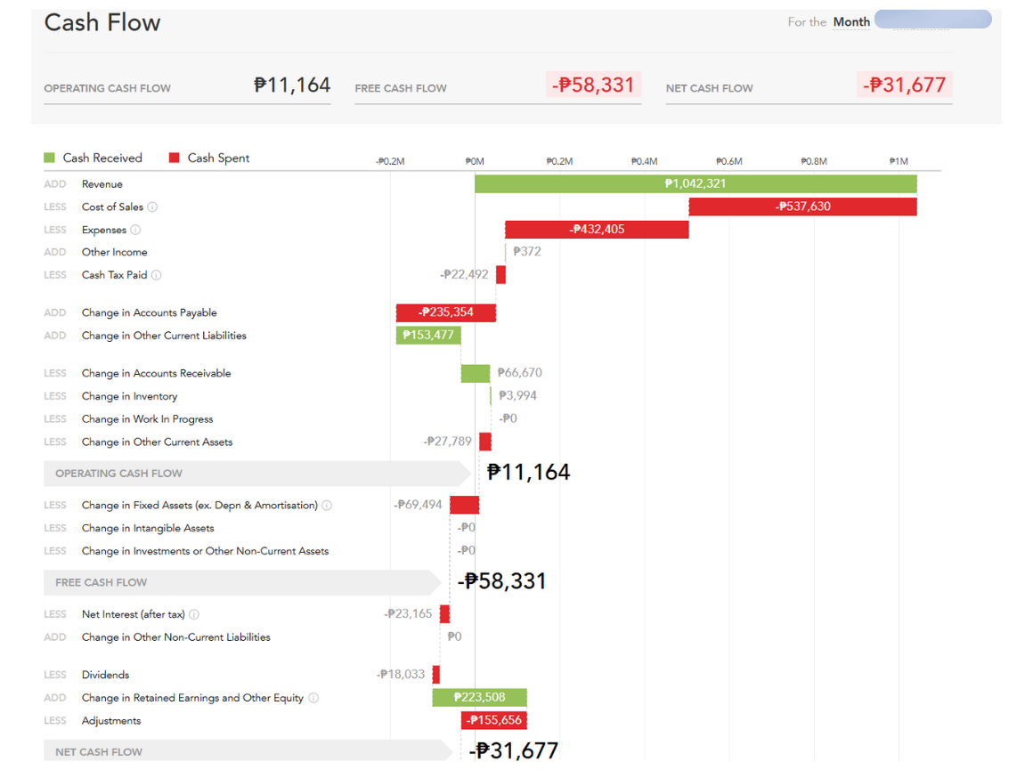Click the Other Income value ₱372
Viewport: 1033px width, 770px height.
click(x=527, y=252)
